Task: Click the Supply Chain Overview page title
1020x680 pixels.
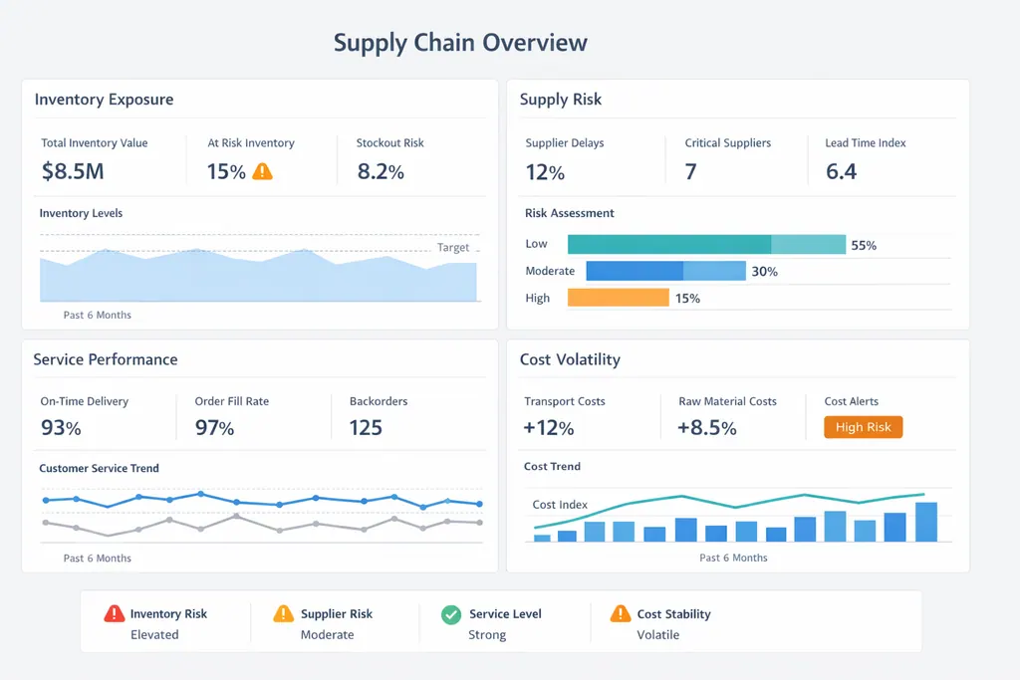Action: pyautogui.click(x=460, y=43)
